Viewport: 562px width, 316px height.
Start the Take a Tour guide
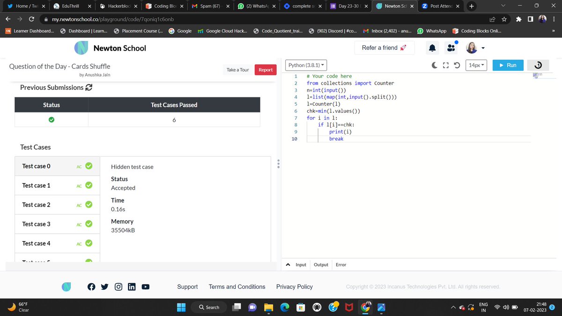pyautogui.click(x=238, y=70)
